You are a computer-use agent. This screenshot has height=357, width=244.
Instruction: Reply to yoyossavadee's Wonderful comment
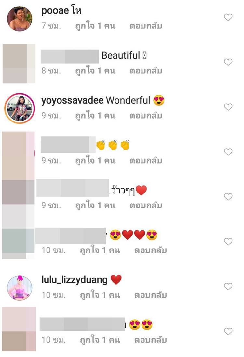tap(146, 115)
